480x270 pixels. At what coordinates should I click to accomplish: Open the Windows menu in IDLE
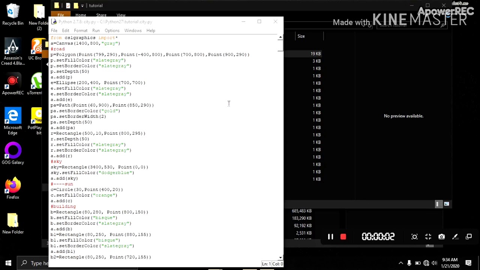133,31
